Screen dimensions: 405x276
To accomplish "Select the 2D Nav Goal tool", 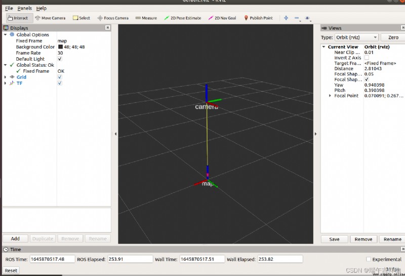I will point(222,18).
